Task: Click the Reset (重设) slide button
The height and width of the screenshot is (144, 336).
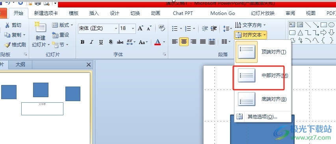Action: [x=60, y=35]
